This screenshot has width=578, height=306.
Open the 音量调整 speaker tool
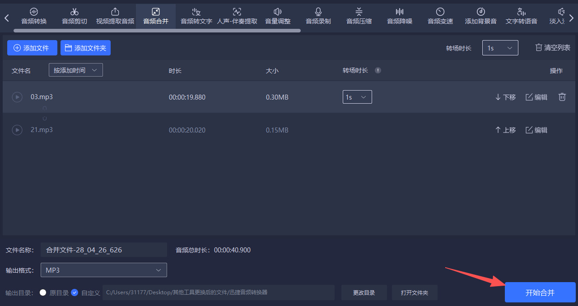[278, 16]
